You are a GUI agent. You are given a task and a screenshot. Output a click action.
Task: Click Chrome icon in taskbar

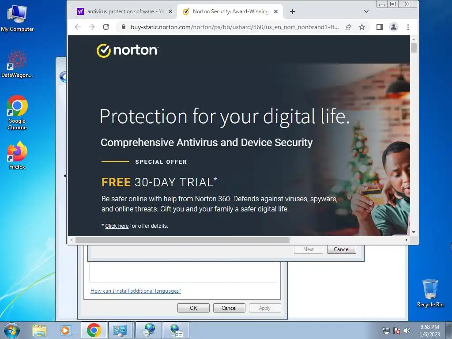pyautogui.click(x=94, y=330)
